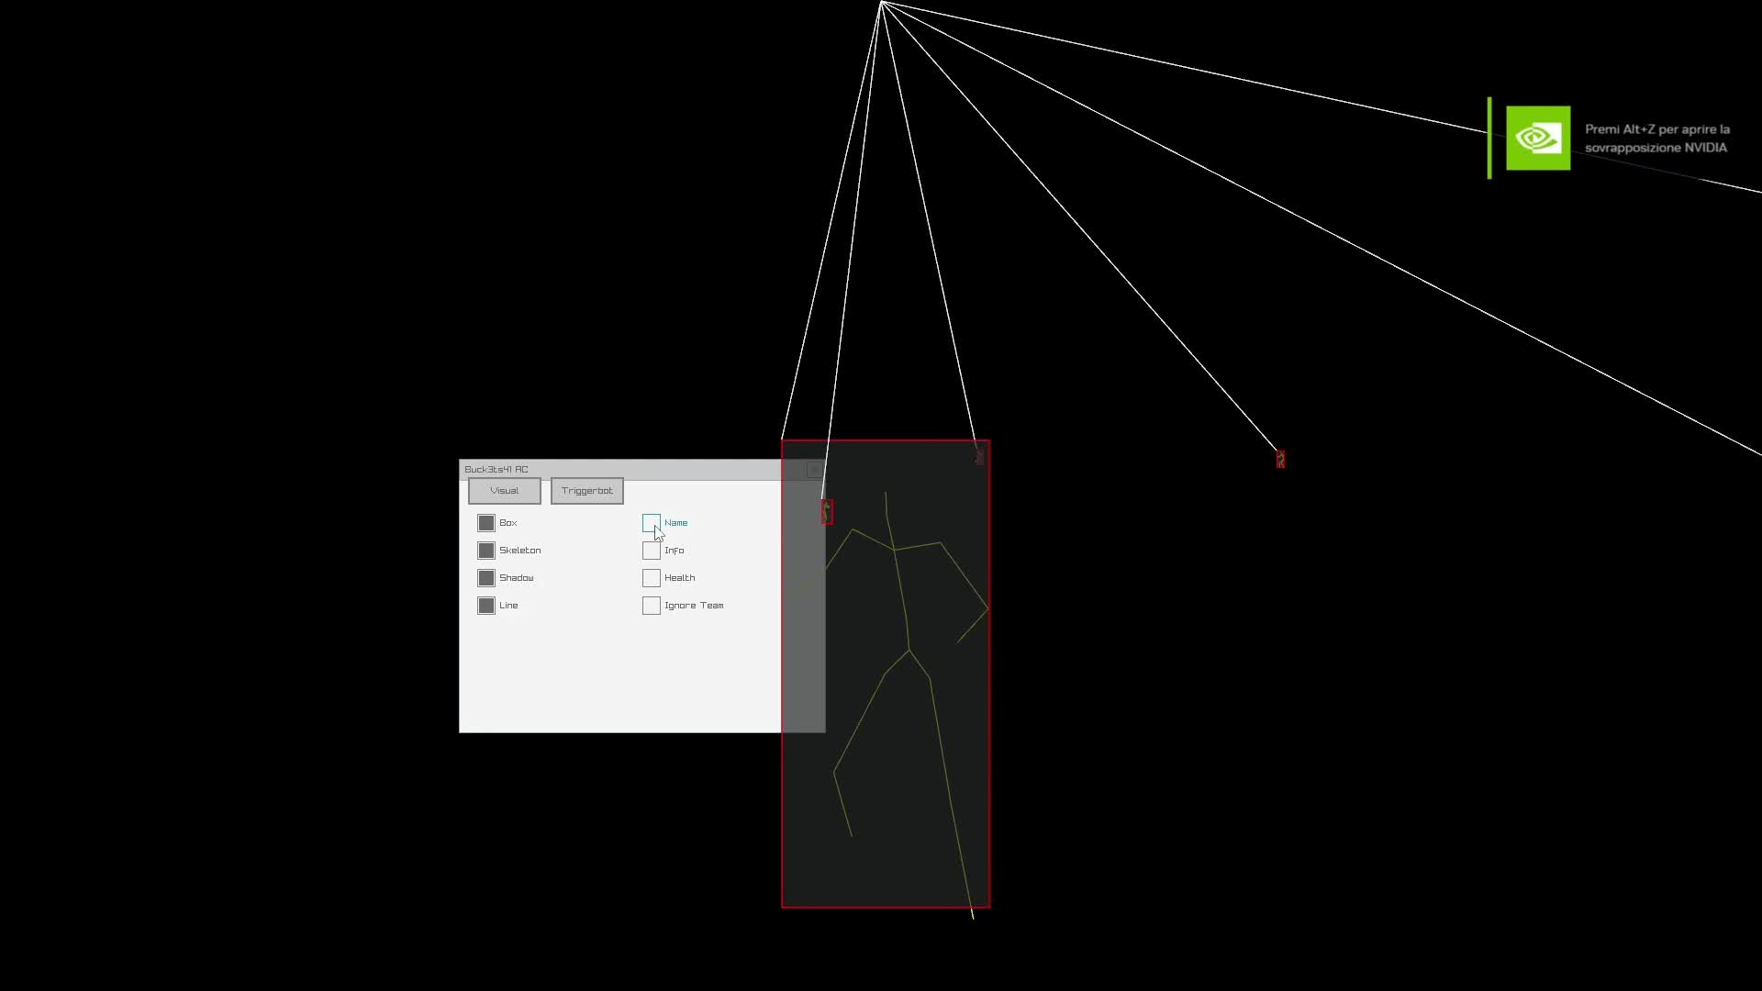Switch to the Visual tab

pyautogui.click(x=504, y=491)
